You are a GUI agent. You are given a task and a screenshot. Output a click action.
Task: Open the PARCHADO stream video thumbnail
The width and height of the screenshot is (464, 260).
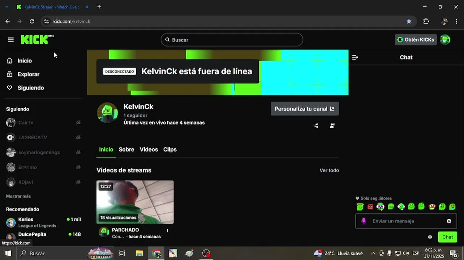click(x=135, y=202)
